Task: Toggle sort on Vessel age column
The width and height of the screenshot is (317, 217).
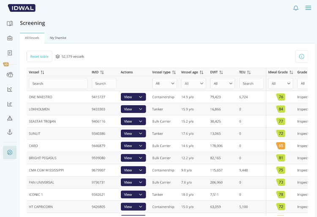Action: pyautogui.click(x=202, y=73)
